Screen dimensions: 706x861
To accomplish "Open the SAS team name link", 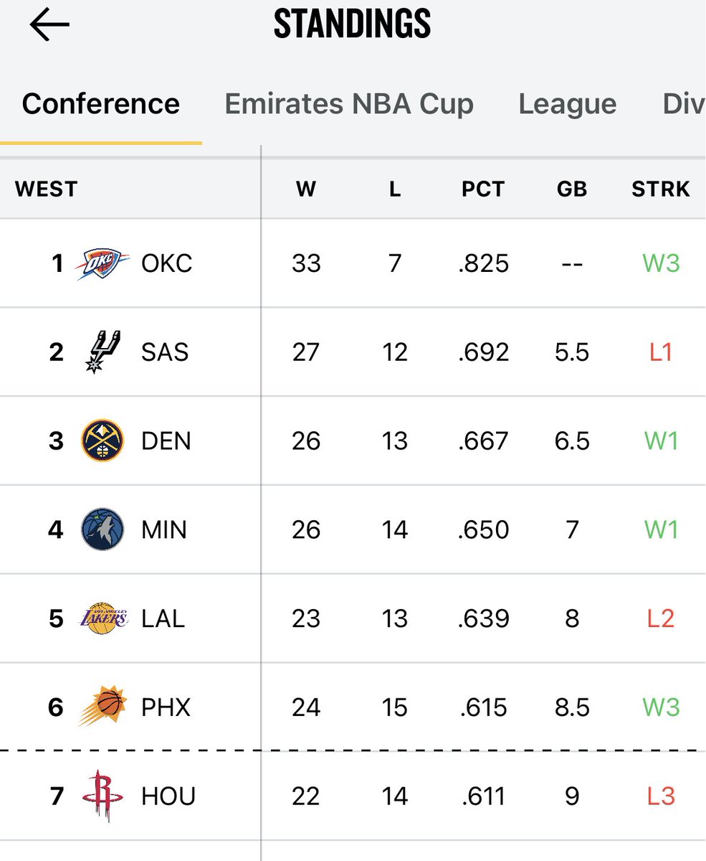I will click(x=165, y=352).
